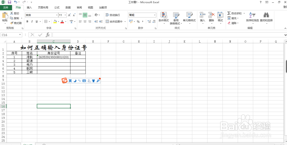
Task: Click the Increase Decimal icon
Action: click(149, 21)
